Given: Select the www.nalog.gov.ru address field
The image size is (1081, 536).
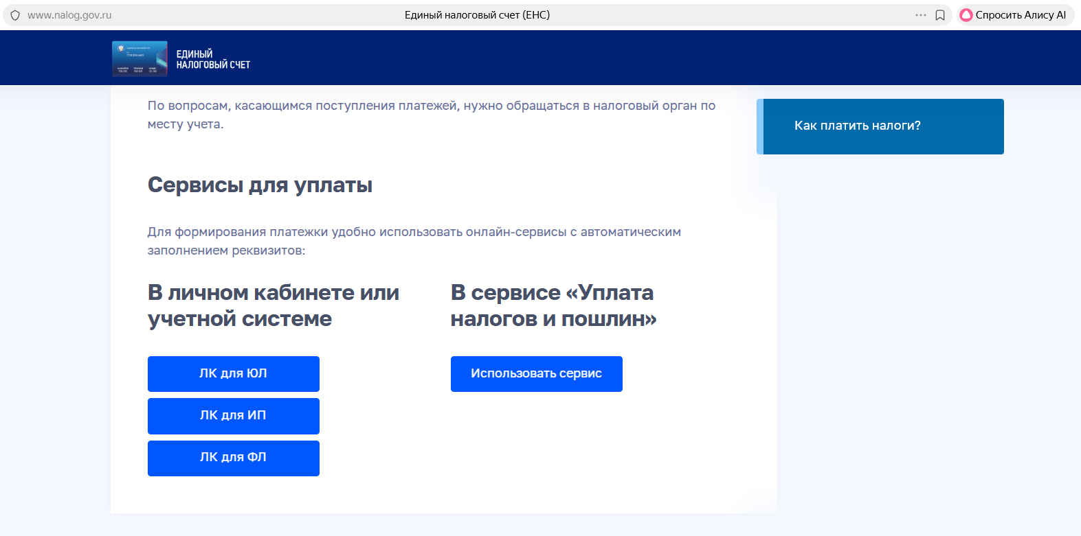Looking at the screenshot, I should [69, 15].
